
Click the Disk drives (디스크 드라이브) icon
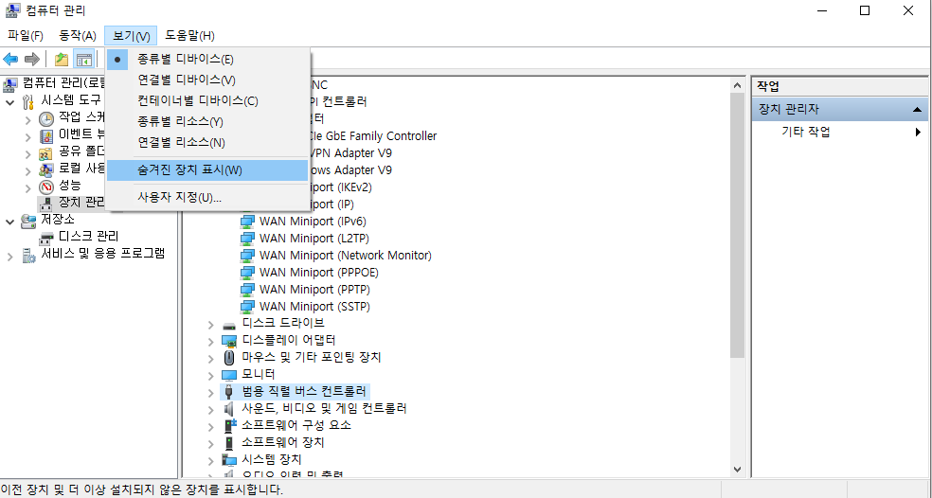point(229,325)
